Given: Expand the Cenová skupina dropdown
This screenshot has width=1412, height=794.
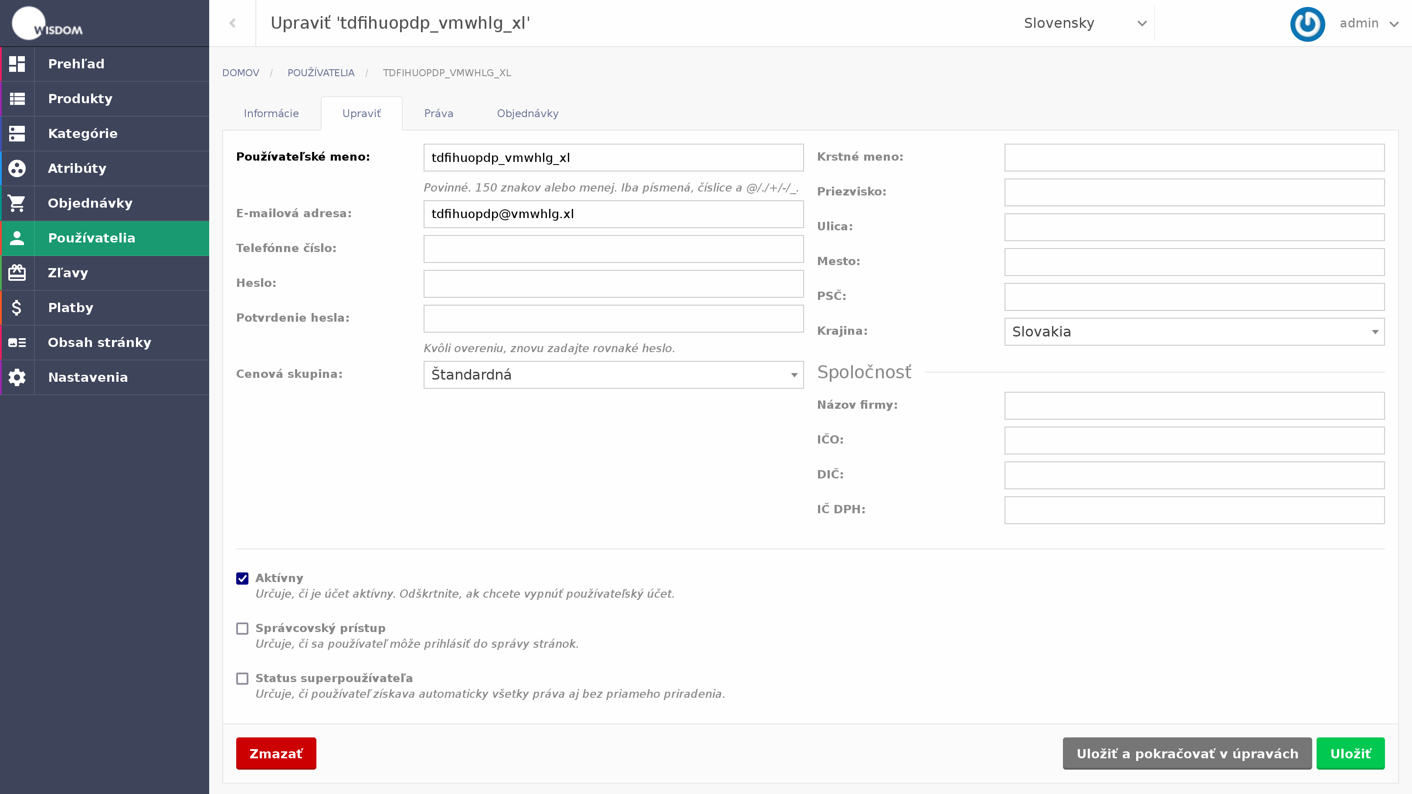Looking at the screenshot, I should (613, 374).
